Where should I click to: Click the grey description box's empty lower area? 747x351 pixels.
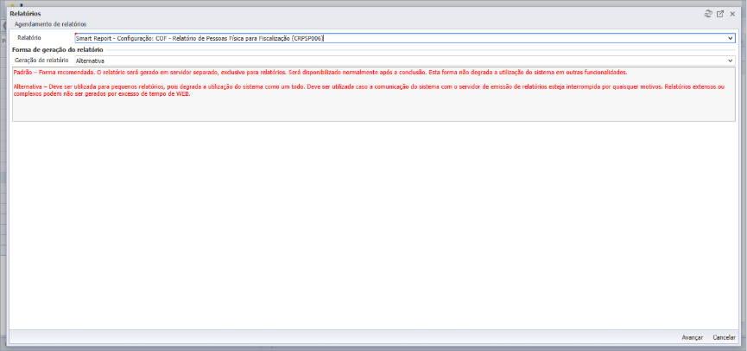point(373,110)
